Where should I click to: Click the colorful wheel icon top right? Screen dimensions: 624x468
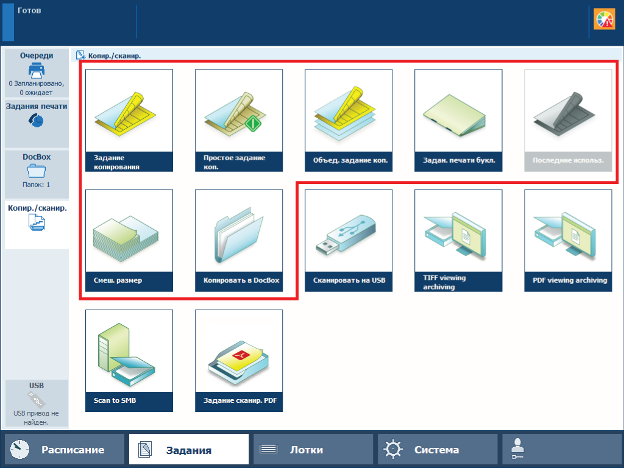604,19
